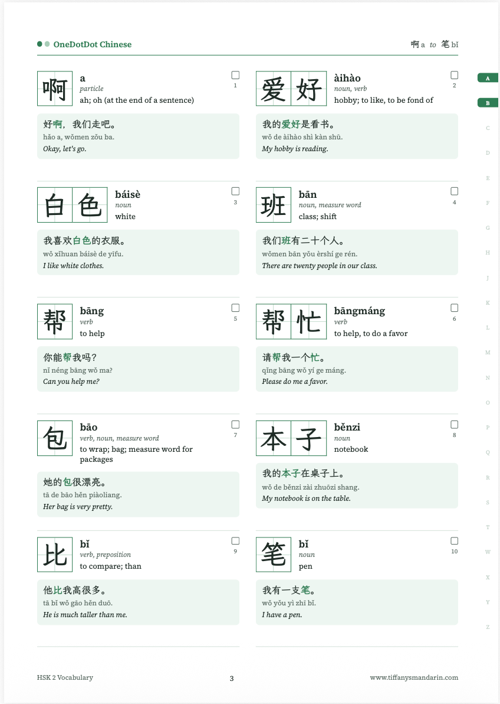This screenshot has height=704, width=500.
Task: Click the OneDotDot Chinese header title
Action: (93, 44)
